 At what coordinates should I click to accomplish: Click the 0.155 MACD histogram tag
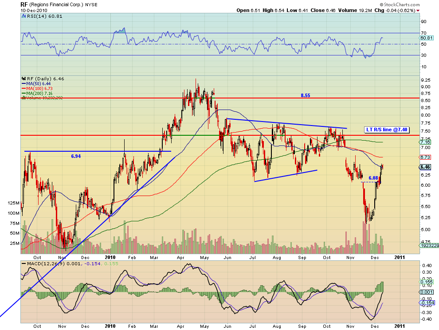tap(427, 282)
